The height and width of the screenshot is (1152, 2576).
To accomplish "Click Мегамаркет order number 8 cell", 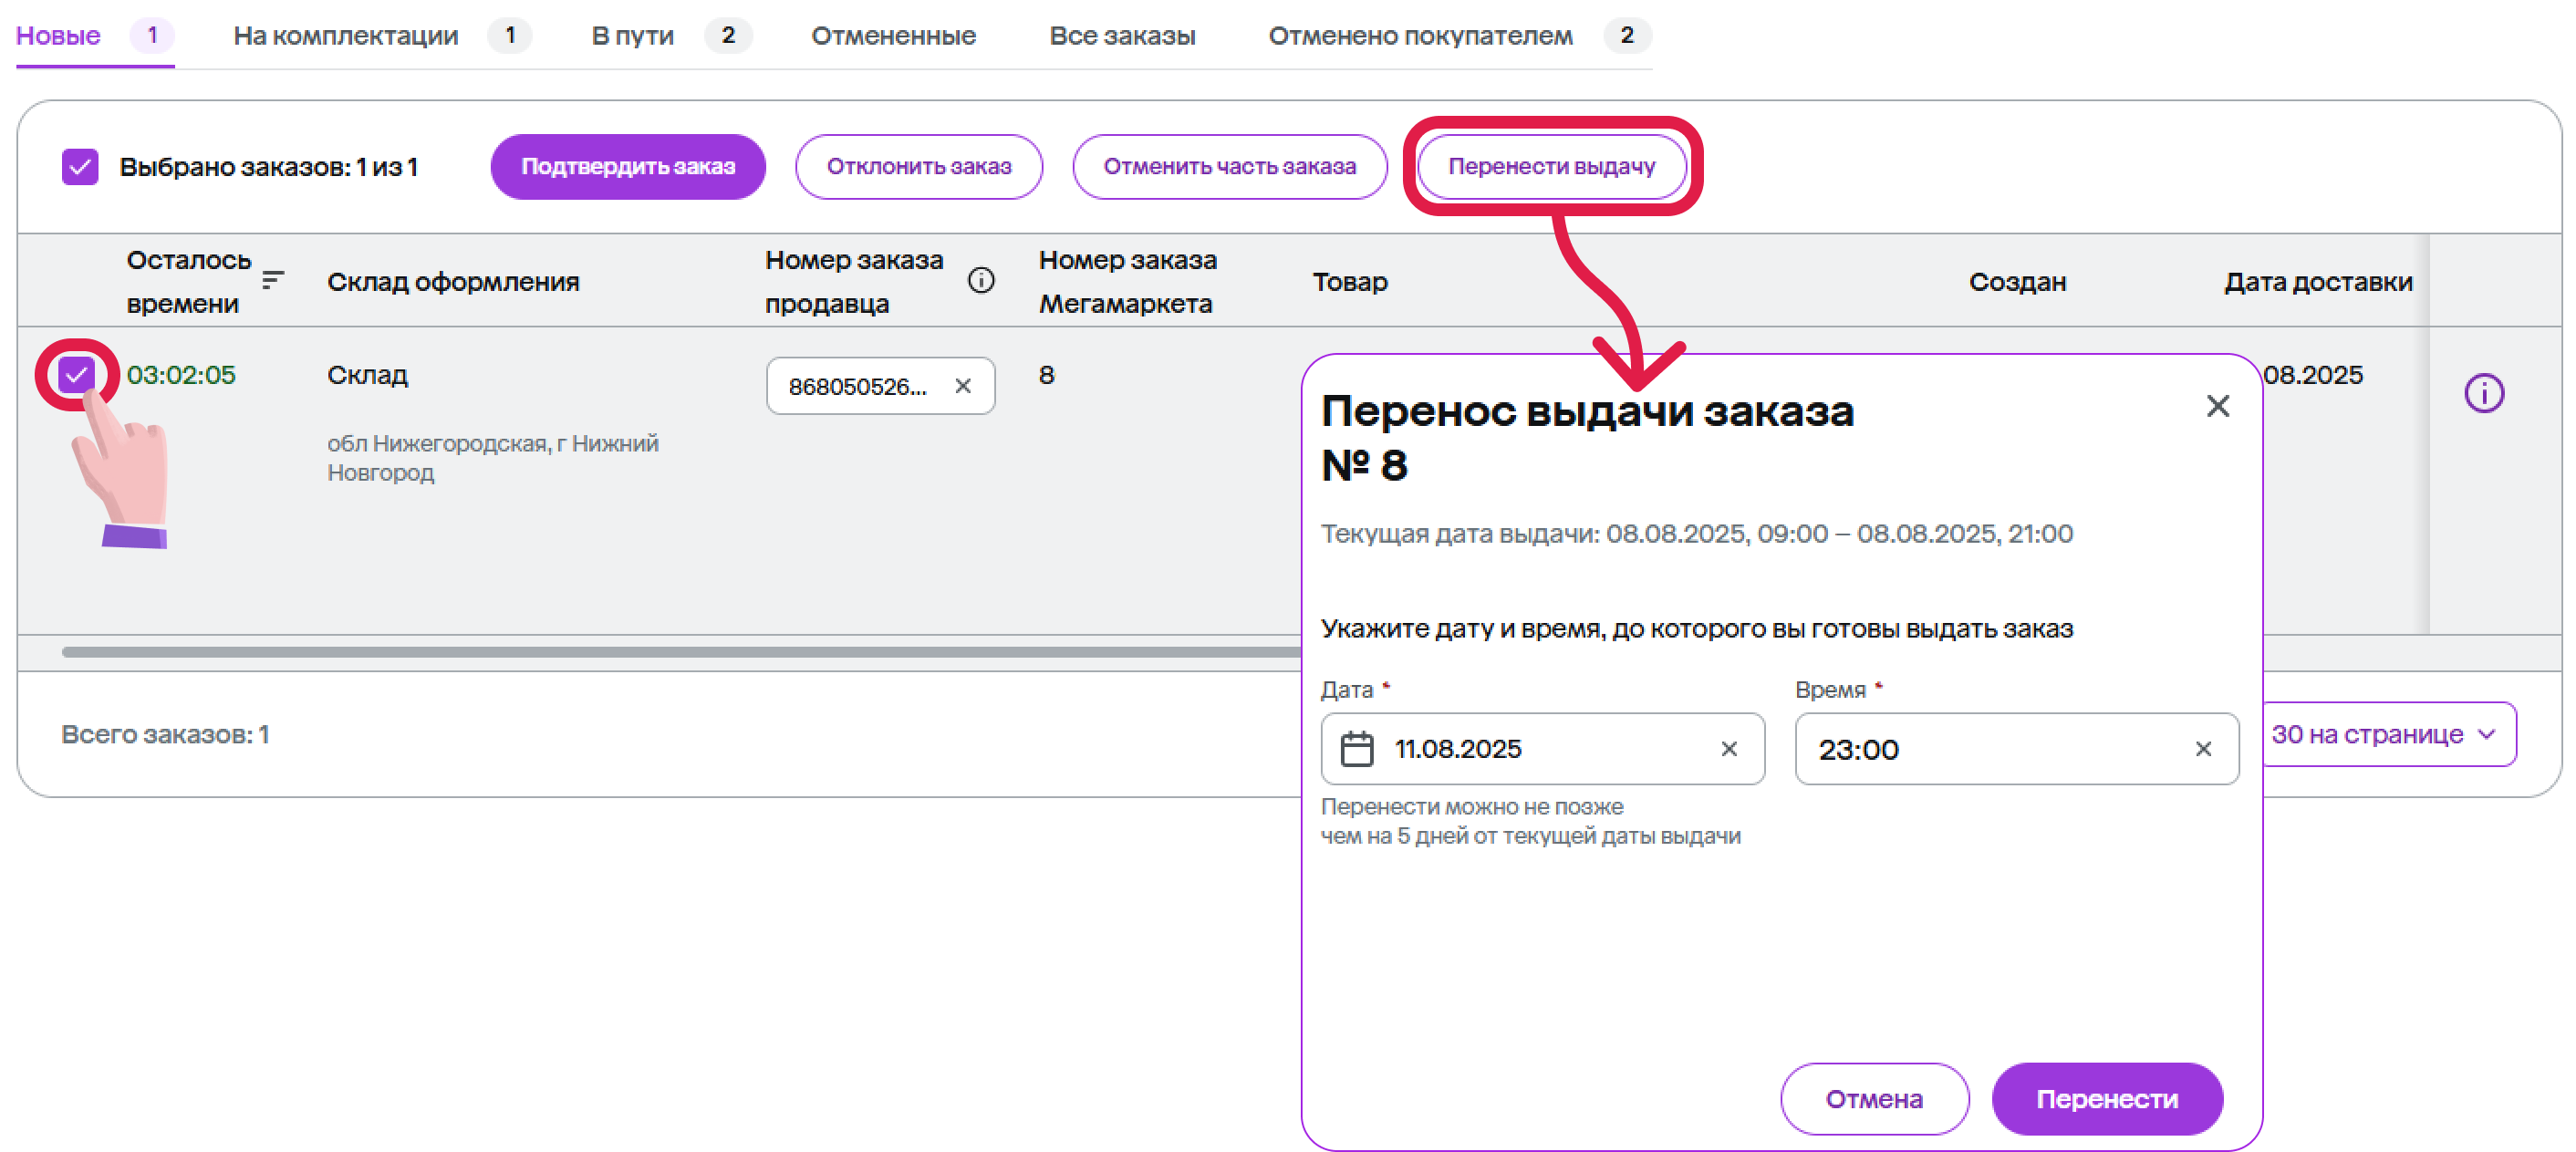I will pyautogui.click(x=1046, y=375).
